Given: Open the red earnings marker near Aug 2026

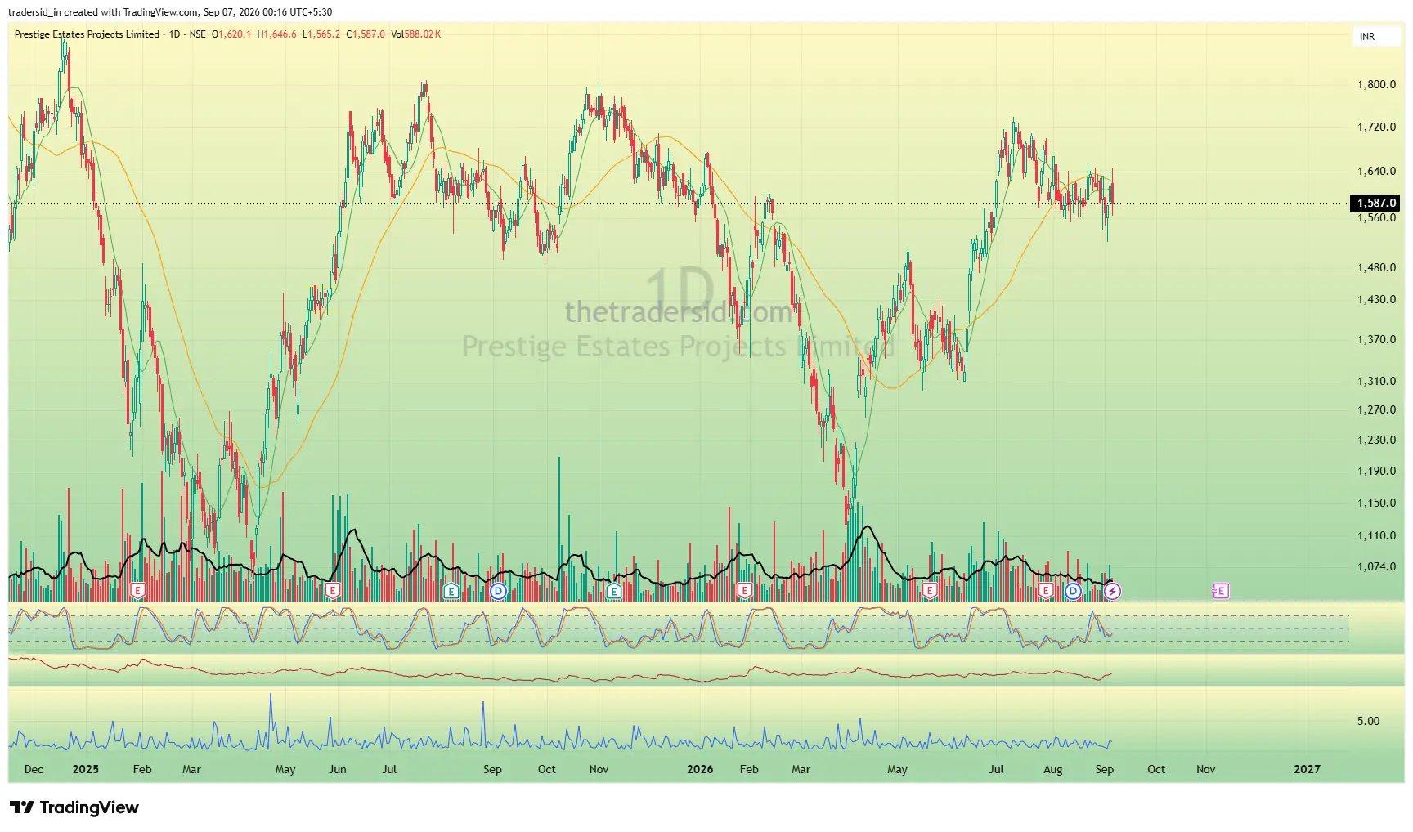Looking at the screenshot, I should (1045, 590).
